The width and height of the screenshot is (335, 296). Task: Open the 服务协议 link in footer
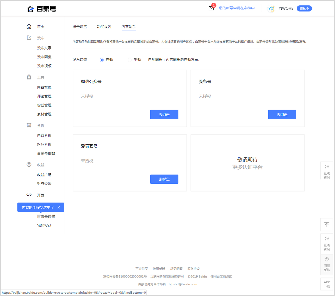(x=194, y=269)
